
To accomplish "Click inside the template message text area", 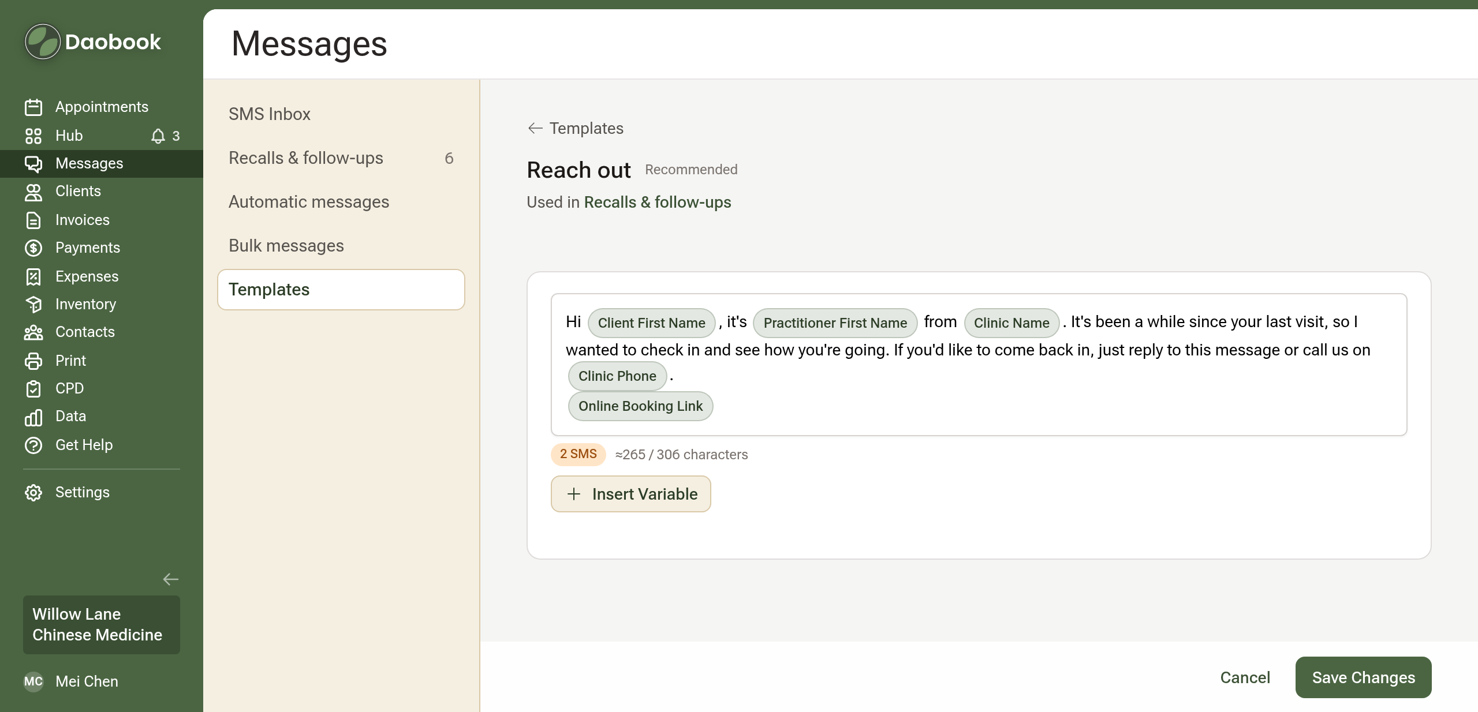I will (x=979, y=365).
